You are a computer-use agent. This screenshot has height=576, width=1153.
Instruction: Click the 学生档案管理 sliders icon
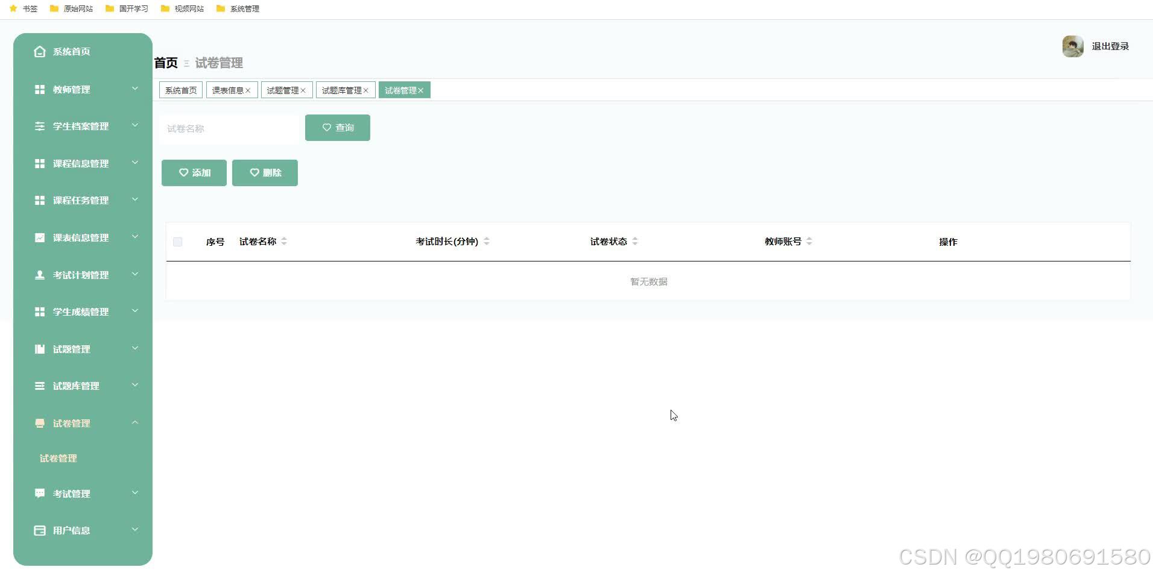pos(40,127)
